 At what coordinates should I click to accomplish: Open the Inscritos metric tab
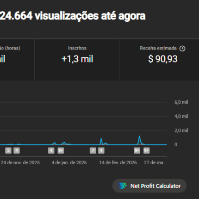77,60
